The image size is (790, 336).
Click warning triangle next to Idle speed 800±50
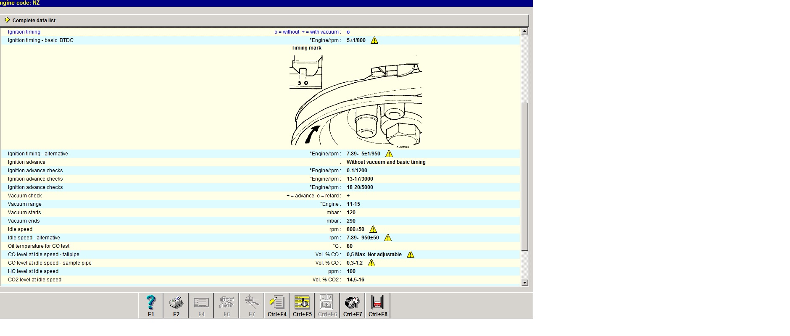point(373,229)
